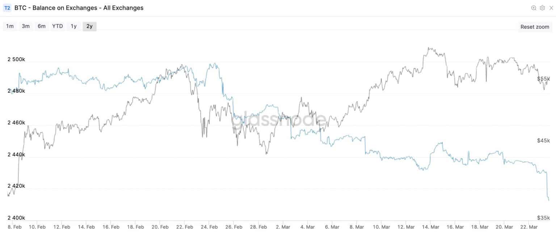Switch to the 3m time range
The width and height of the screenshot is (556, 236).
click(x=26, y=26)
